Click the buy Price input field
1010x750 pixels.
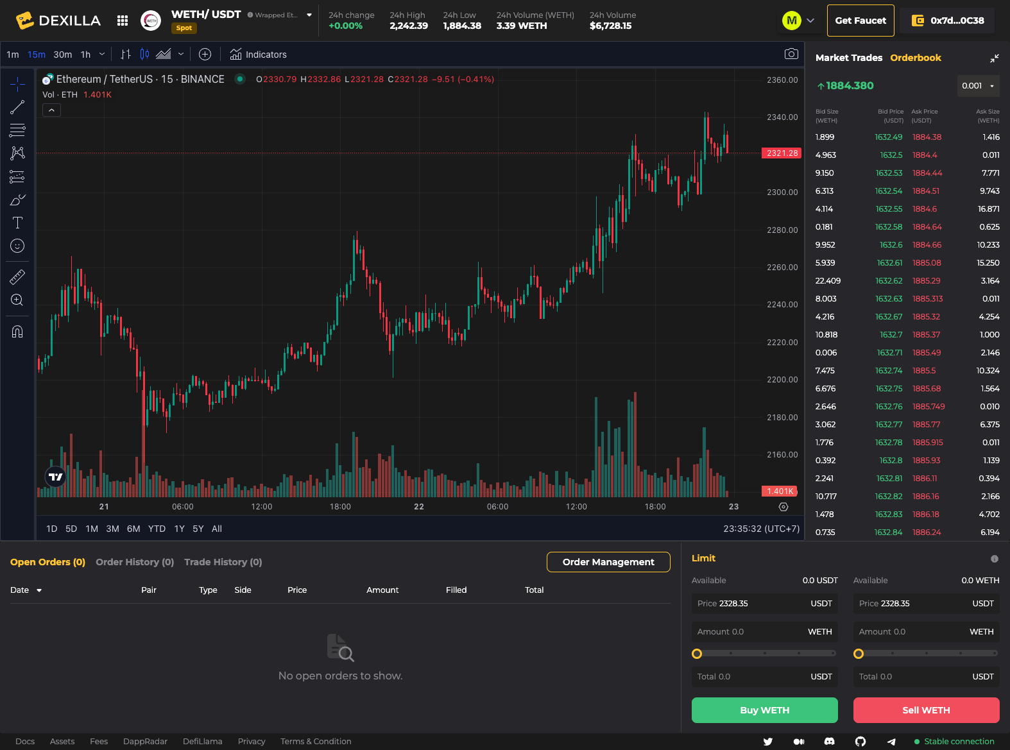coord(765,604)
